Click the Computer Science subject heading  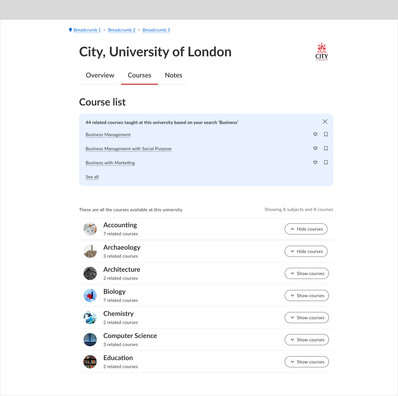click(130, 336)
